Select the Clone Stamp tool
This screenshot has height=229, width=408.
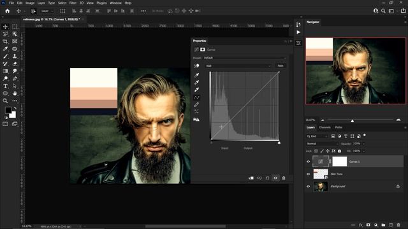pyautogui.click(x=15, y=56)
